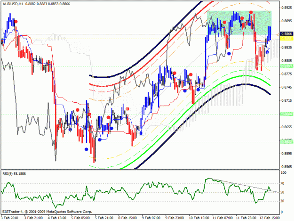The image size is (294, 221).
Task: Click the 9 Feb 23:00 time label
Action: tap(175, 218)
